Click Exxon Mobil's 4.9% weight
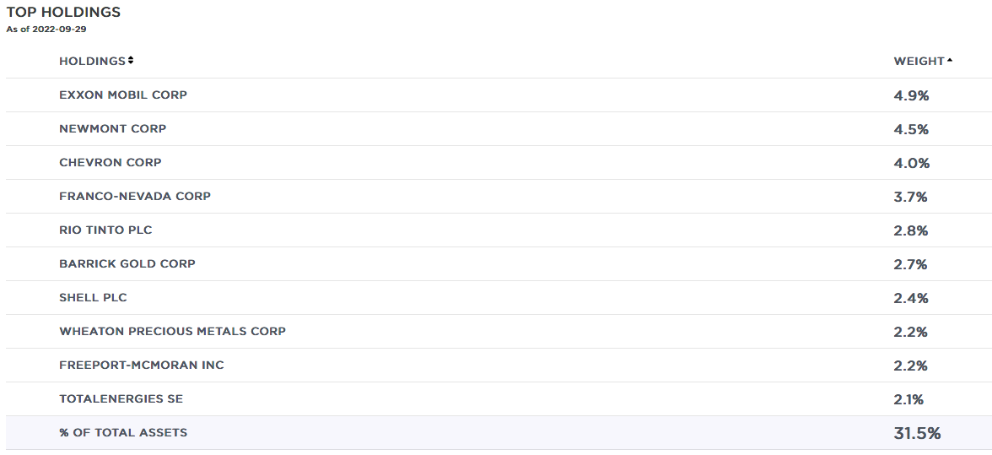 (911, 95)
